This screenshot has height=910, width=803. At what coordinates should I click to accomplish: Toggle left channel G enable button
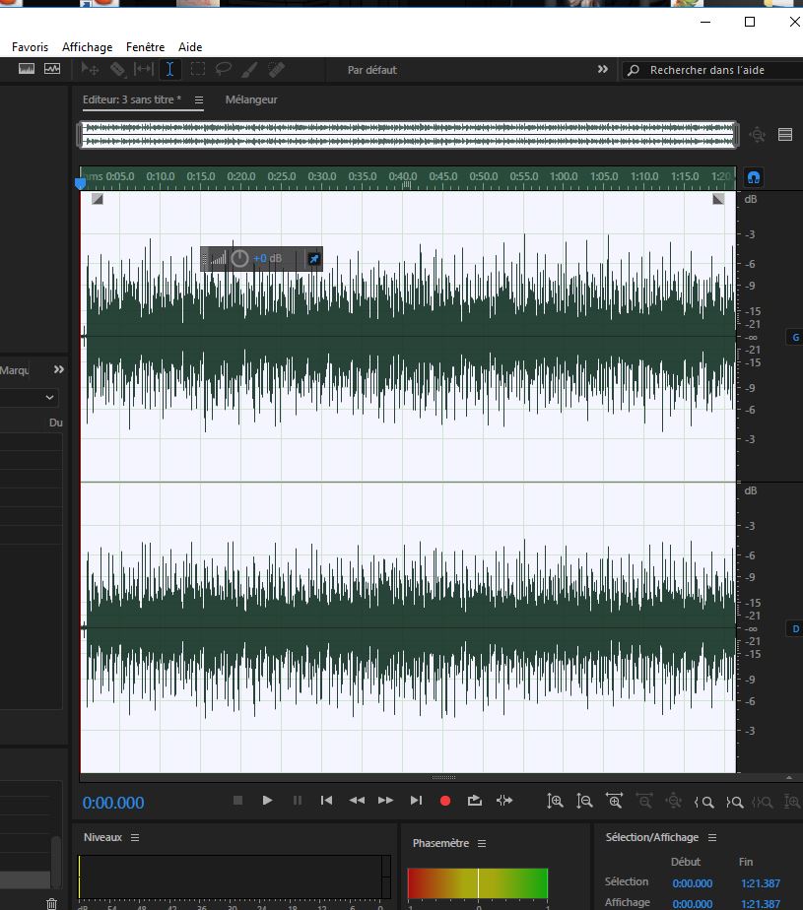point(794,338)
